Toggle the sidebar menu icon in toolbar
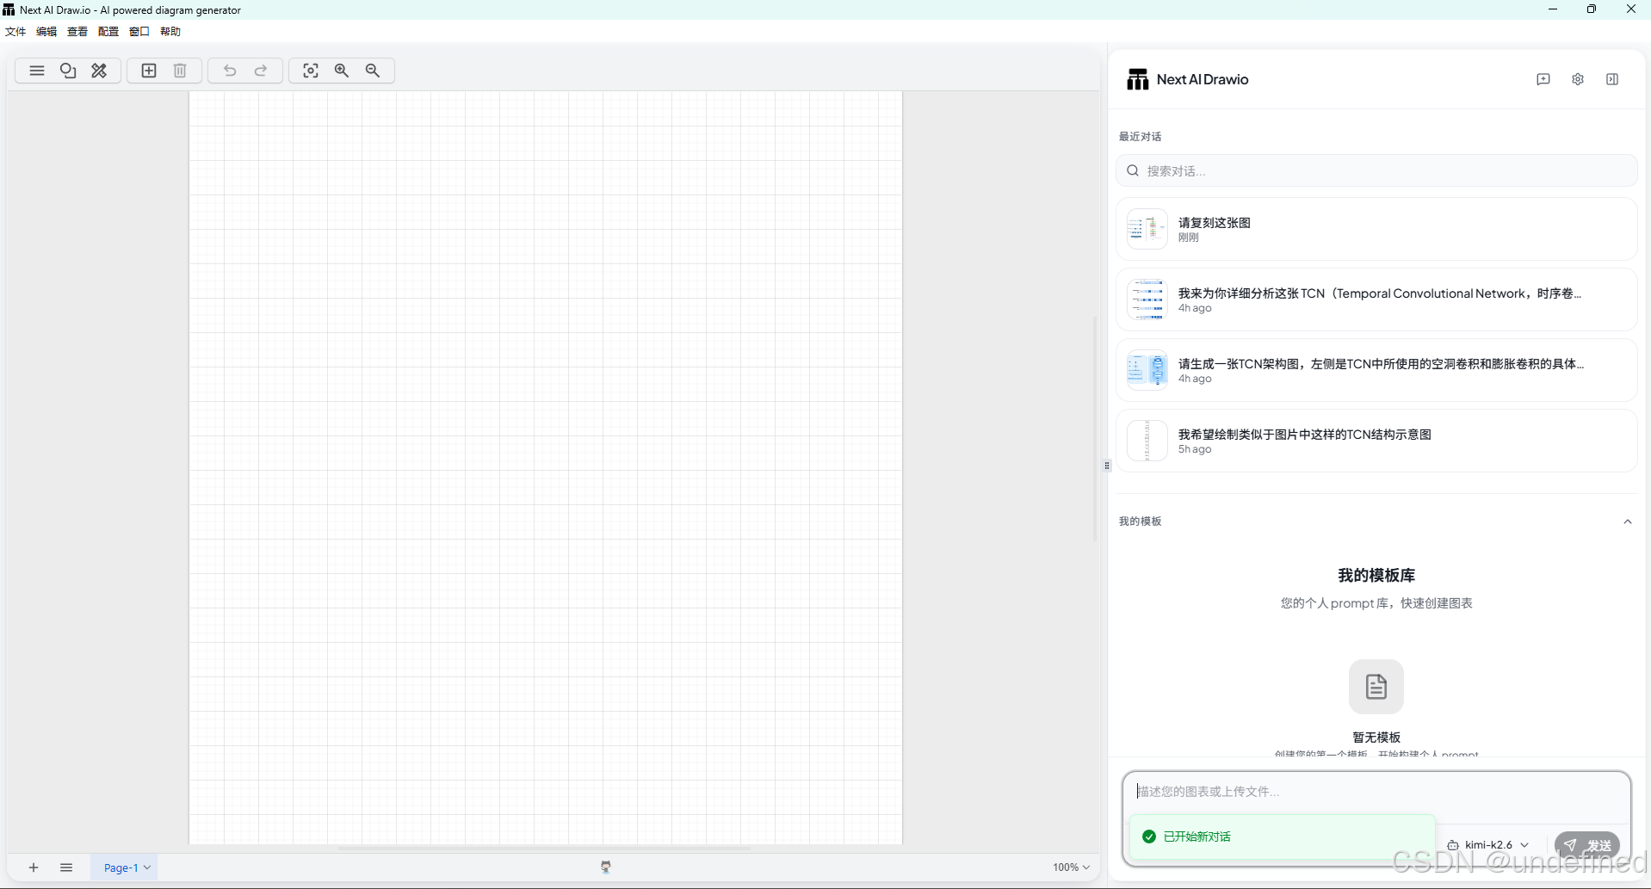1651x889 pixels. 37,71
